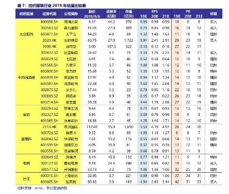Click the company name 罗莱生活
229x194 pixels.
[x=71, y=109]
